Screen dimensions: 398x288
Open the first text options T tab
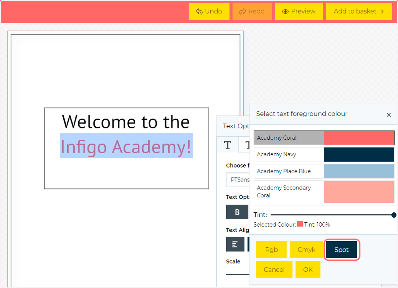[228, 145]
